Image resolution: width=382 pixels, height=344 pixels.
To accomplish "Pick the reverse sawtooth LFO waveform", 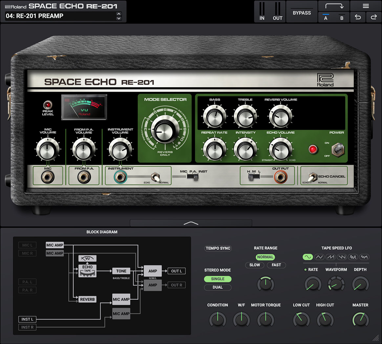I will point(342,257).
